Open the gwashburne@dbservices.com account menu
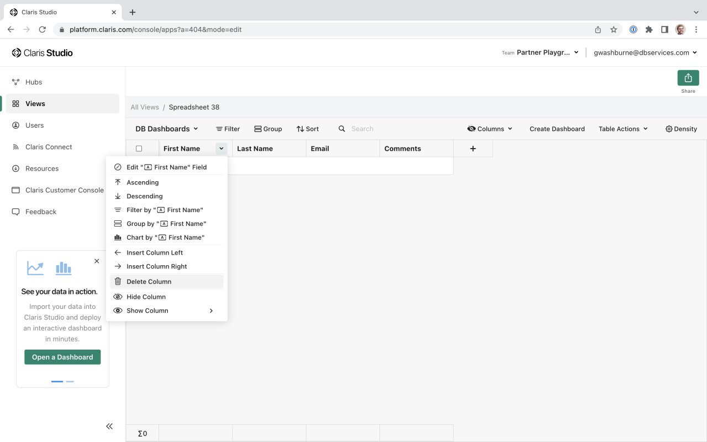Screen dimensions: 707x442 pyautogui.click(x=645, y=52)
